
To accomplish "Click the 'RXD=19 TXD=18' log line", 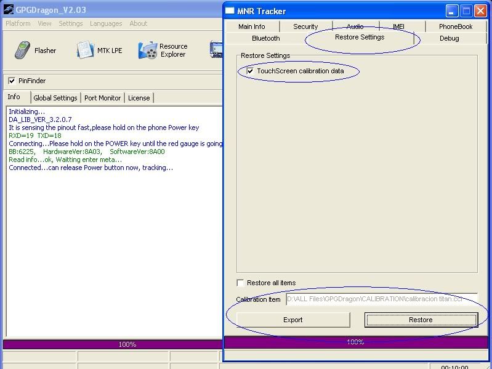I will pyautogui.click(x=35, y=136).
